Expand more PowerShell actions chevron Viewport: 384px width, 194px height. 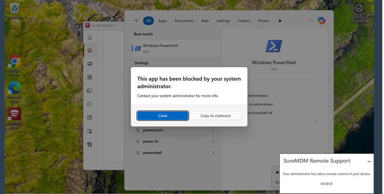pos(317,122)
